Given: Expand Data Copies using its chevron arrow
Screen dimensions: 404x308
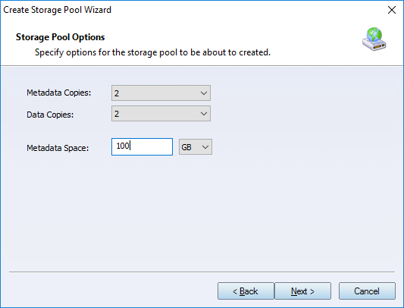Looking at the screenshot, I should coord(204,114).
